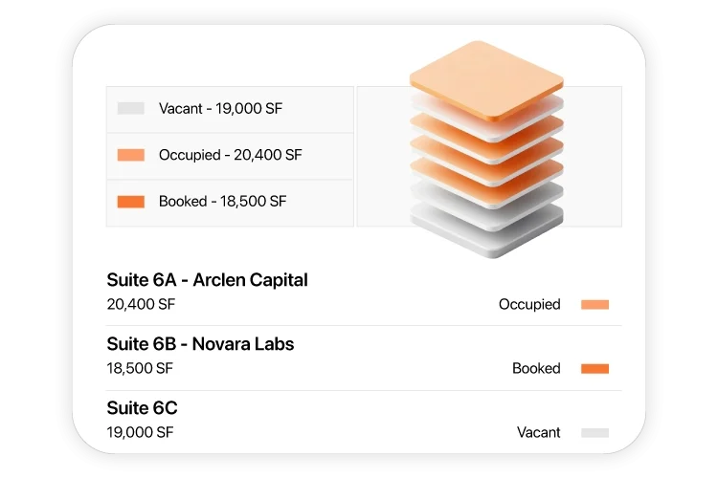
Task: Click the gray Vacant legend swatch
Action: [130, 108]
